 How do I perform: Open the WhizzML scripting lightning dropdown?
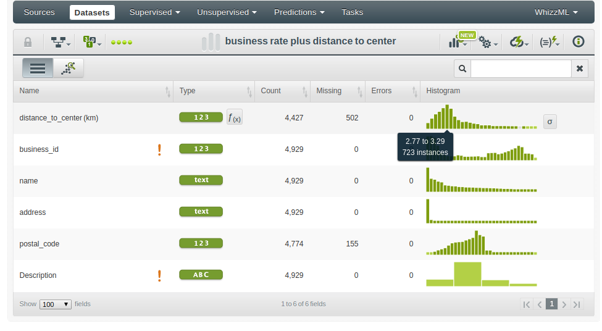tap(549, 43)
